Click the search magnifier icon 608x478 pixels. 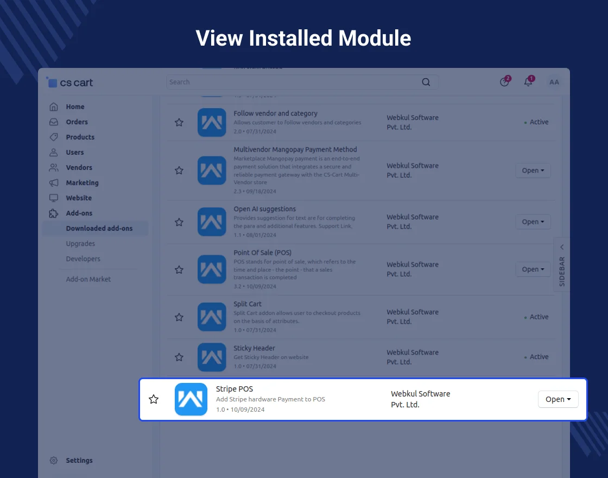pos(426,82)
